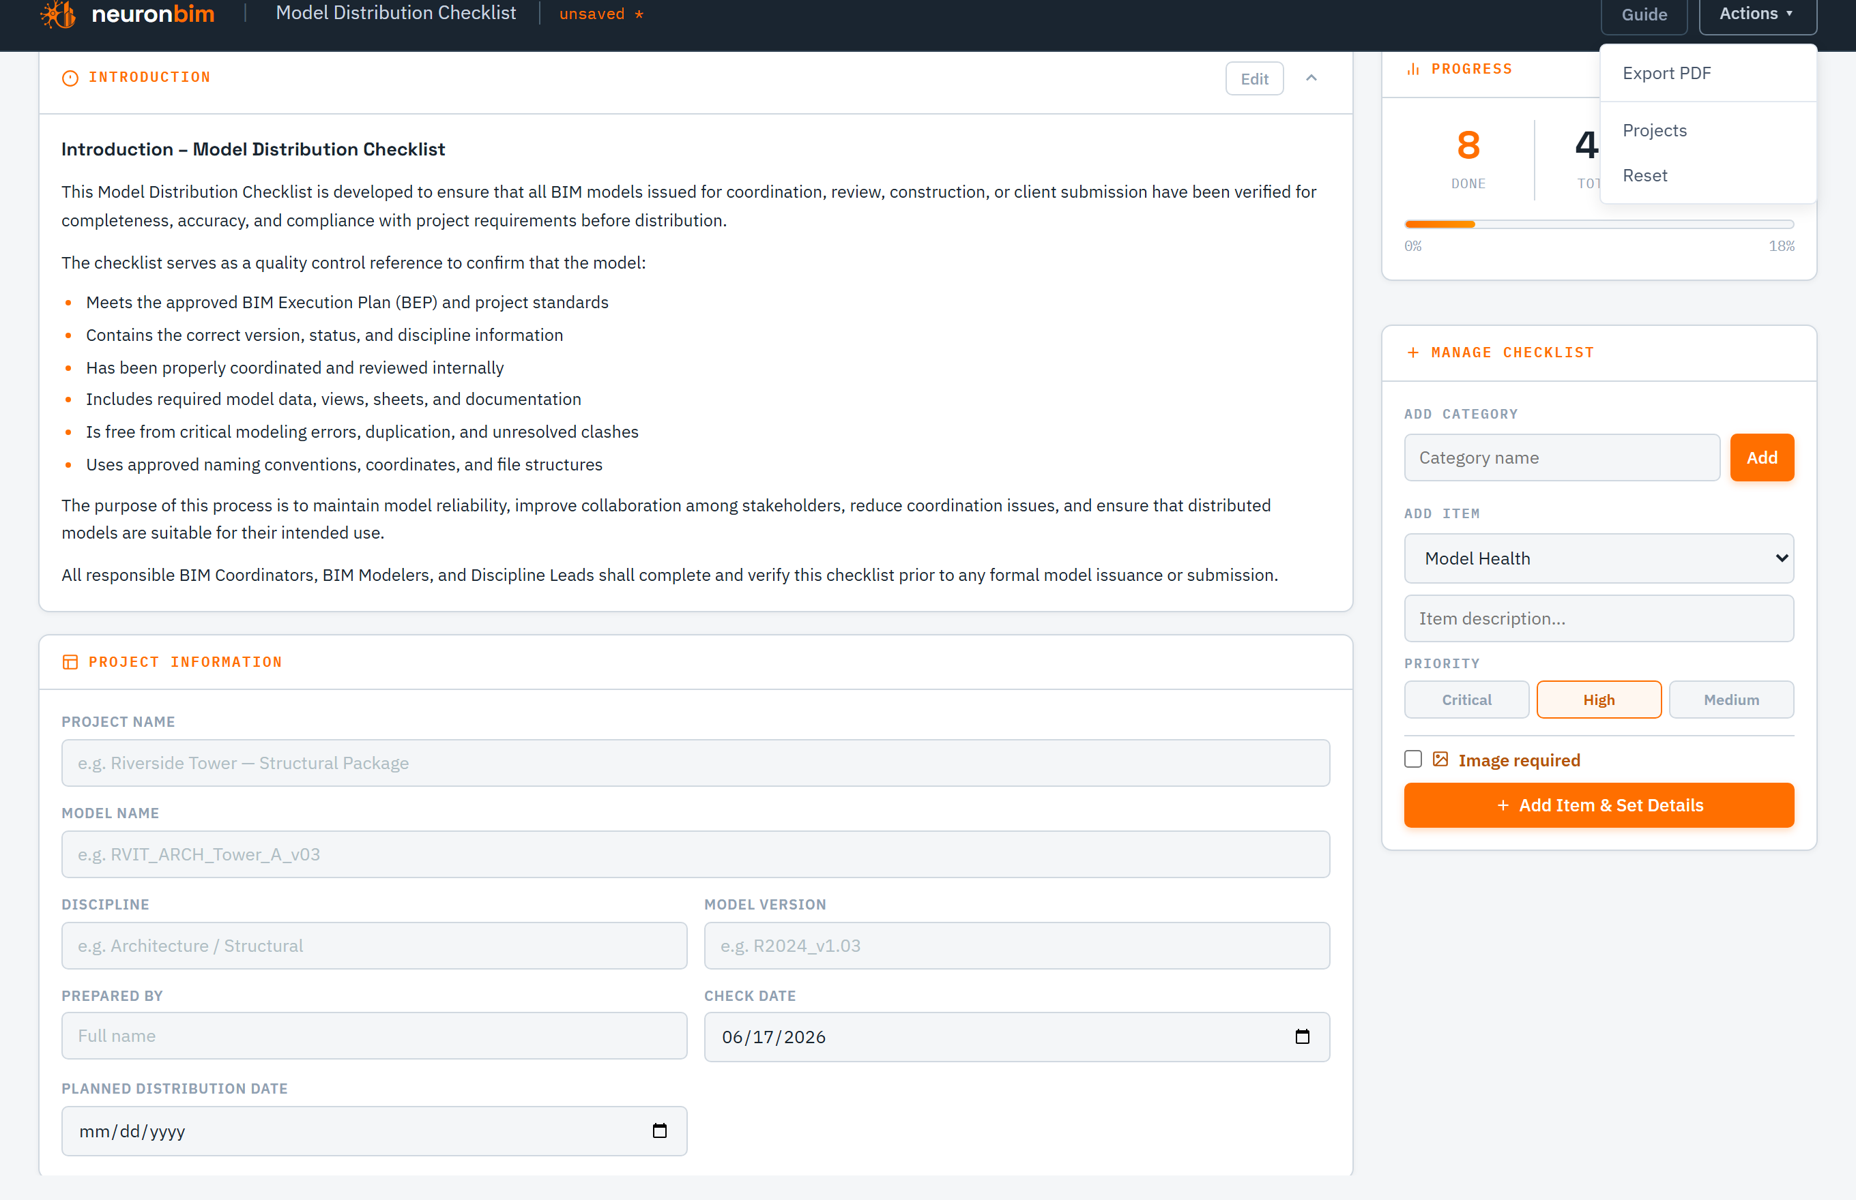
Task: Collapse the Introduction section chevron
Action: click(1311, 78)
